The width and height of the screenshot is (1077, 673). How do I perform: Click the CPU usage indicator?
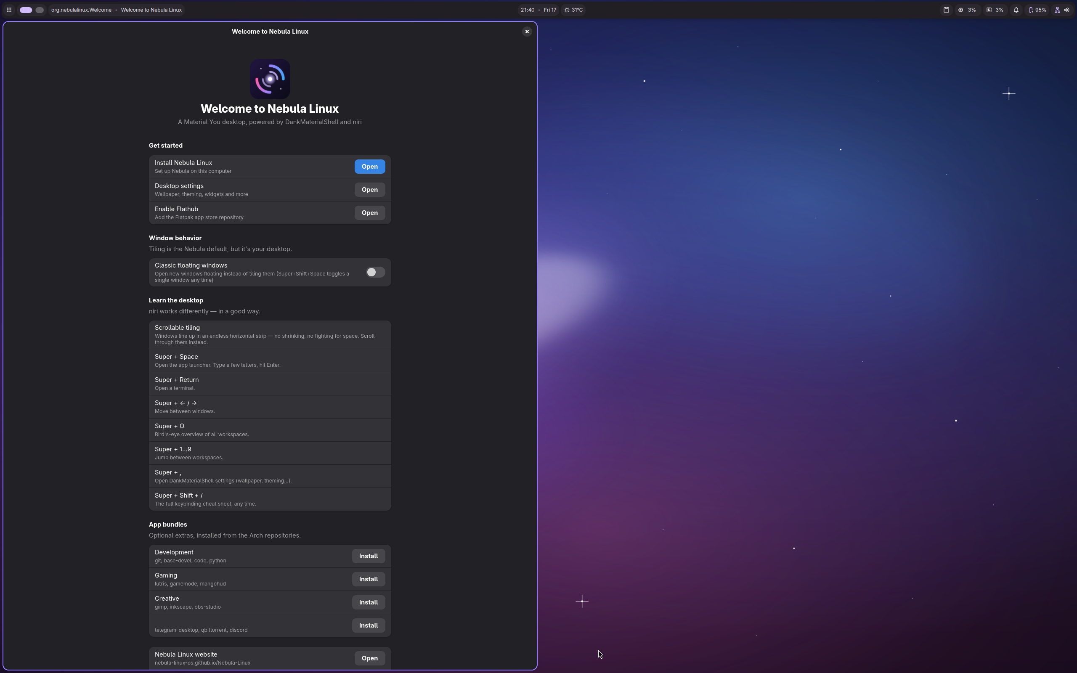point(967,10)
